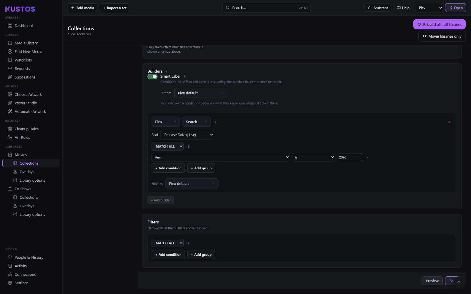Image resolution: width=471 pixels, height=294 pixels.
Task: Click the scroll-to-top chevron button
Action: pos(459,282)
